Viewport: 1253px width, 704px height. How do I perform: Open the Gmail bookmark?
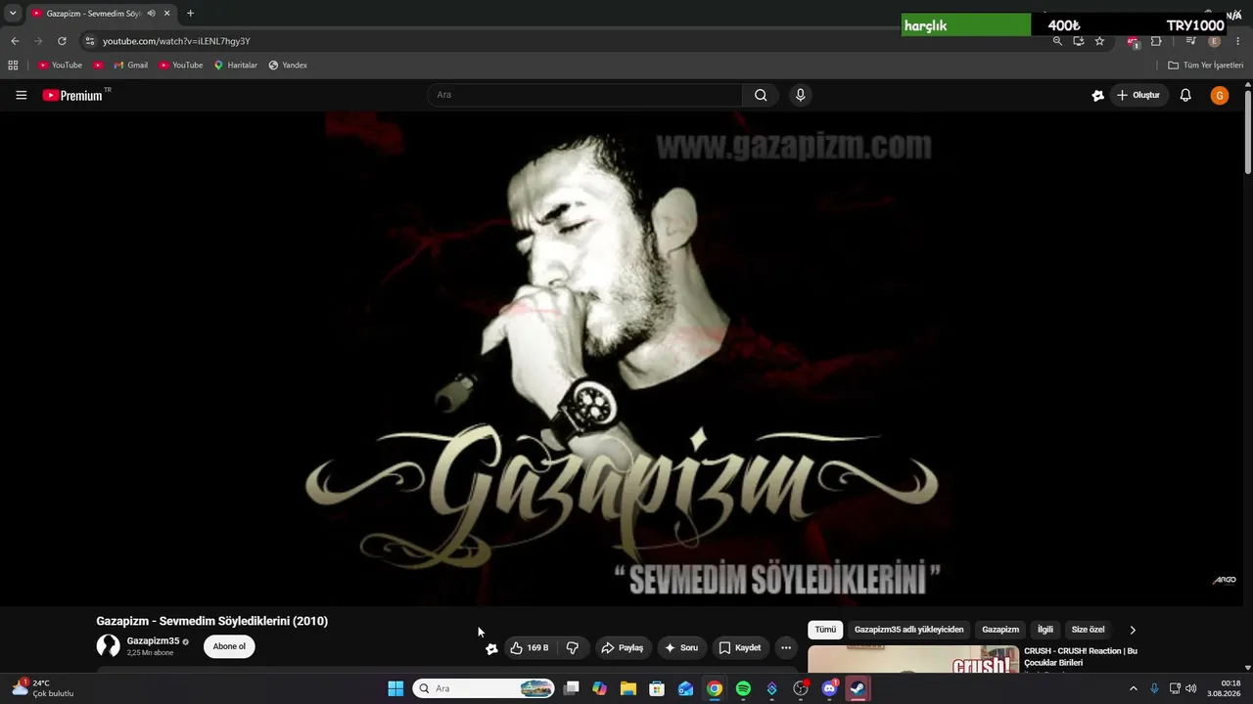point(130,66)
